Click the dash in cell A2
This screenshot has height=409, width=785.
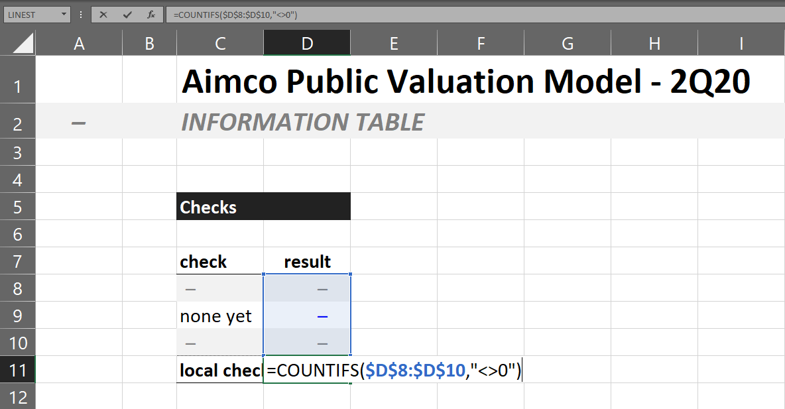pos(79,123)
